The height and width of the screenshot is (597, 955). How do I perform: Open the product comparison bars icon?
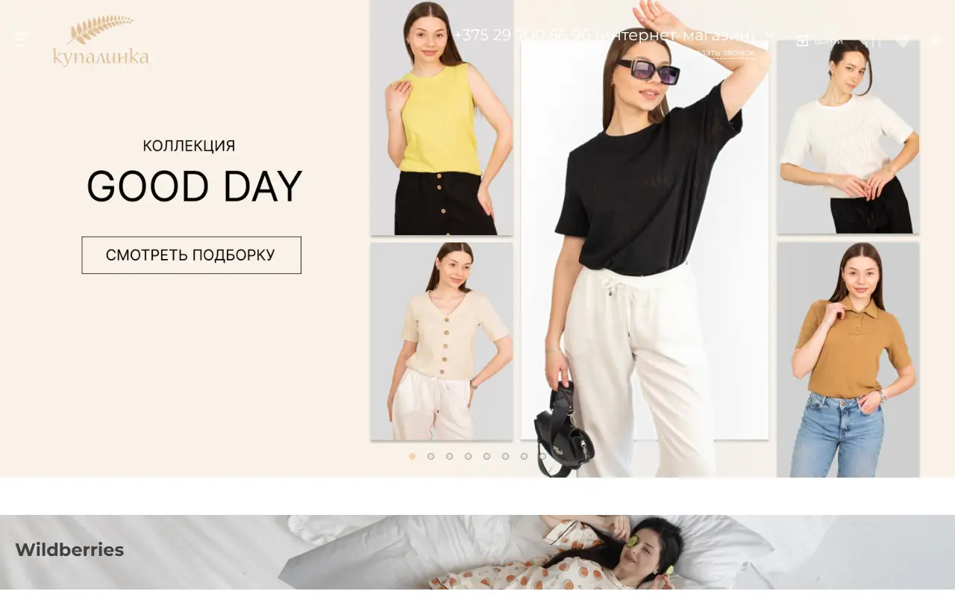click(871, 41)
